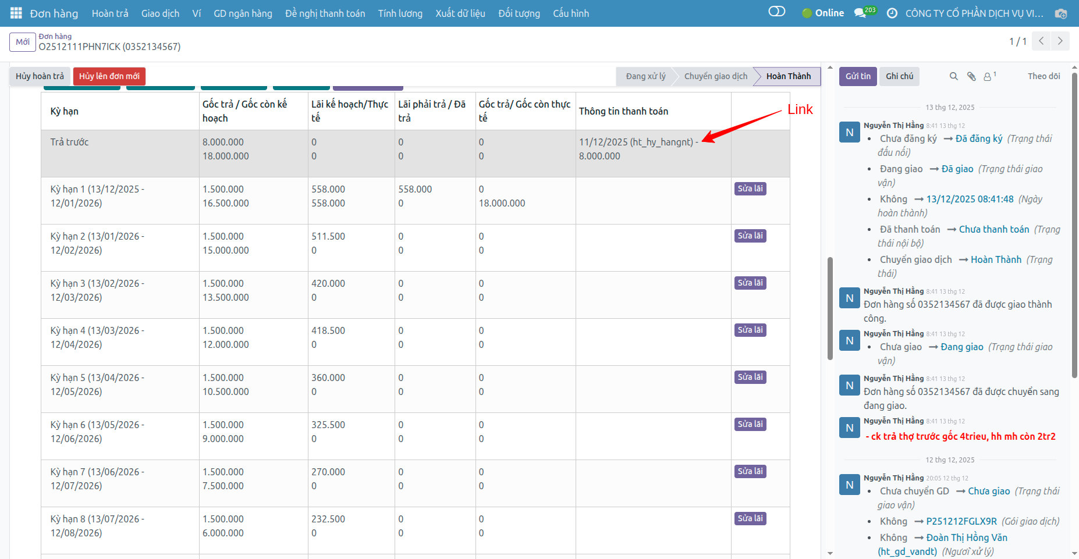
Task: Toggle Online status indicator
Action: 823,13
